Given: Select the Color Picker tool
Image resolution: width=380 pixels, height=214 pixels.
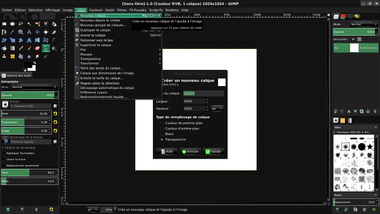Looking at the screenshot, I should [13, 32].
